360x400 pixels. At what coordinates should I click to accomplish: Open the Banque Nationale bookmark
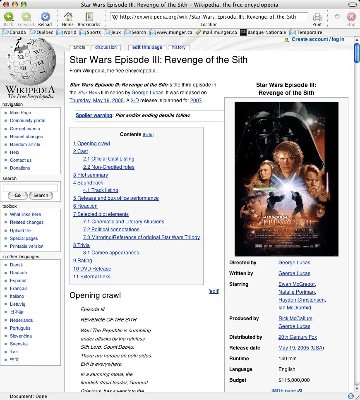(x=263, y=32)
